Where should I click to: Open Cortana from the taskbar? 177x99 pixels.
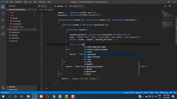pos(15,97)
